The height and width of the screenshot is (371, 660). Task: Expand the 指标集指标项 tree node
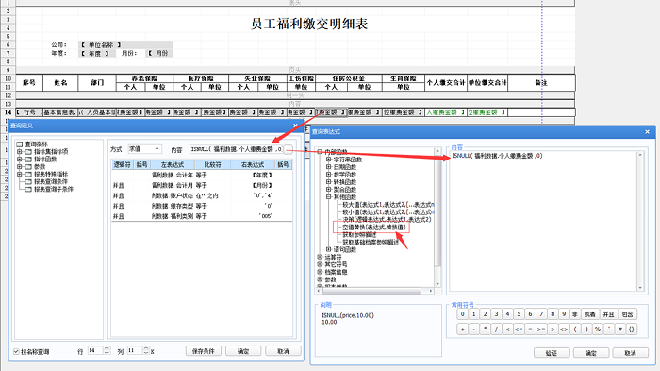click(20, 152)
